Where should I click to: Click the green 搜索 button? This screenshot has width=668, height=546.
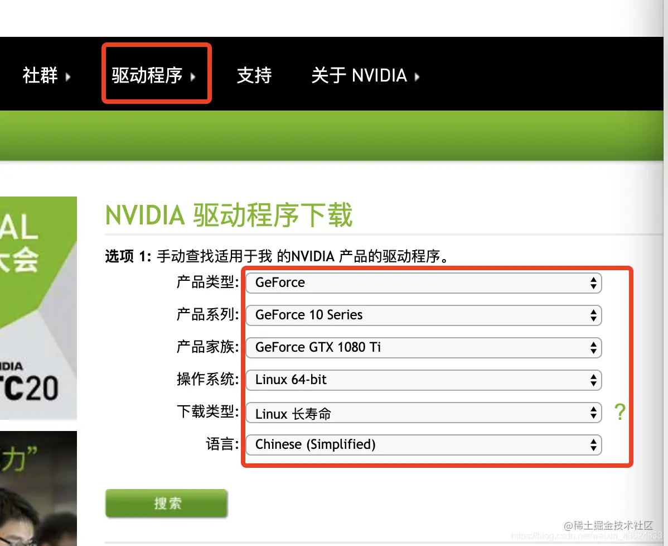[x=167, y=504]
